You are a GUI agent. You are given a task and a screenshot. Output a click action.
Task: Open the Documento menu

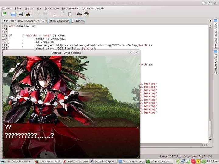[x=52, y=9]
